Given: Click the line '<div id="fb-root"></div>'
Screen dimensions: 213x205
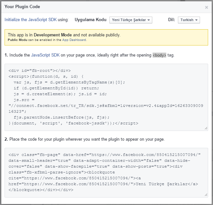Looking at the screenshot, I should (40, 70).
